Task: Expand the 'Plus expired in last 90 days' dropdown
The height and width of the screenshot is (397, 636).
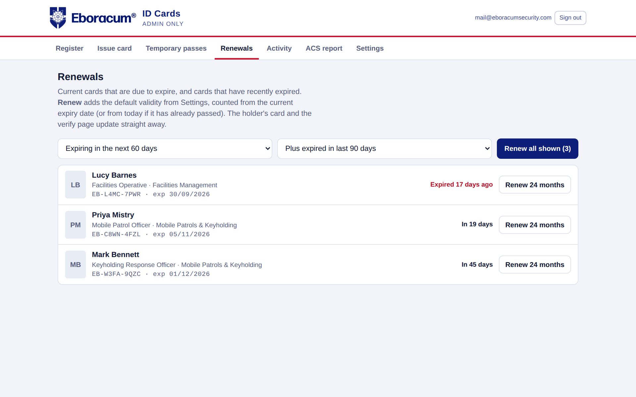Action: 385,149
